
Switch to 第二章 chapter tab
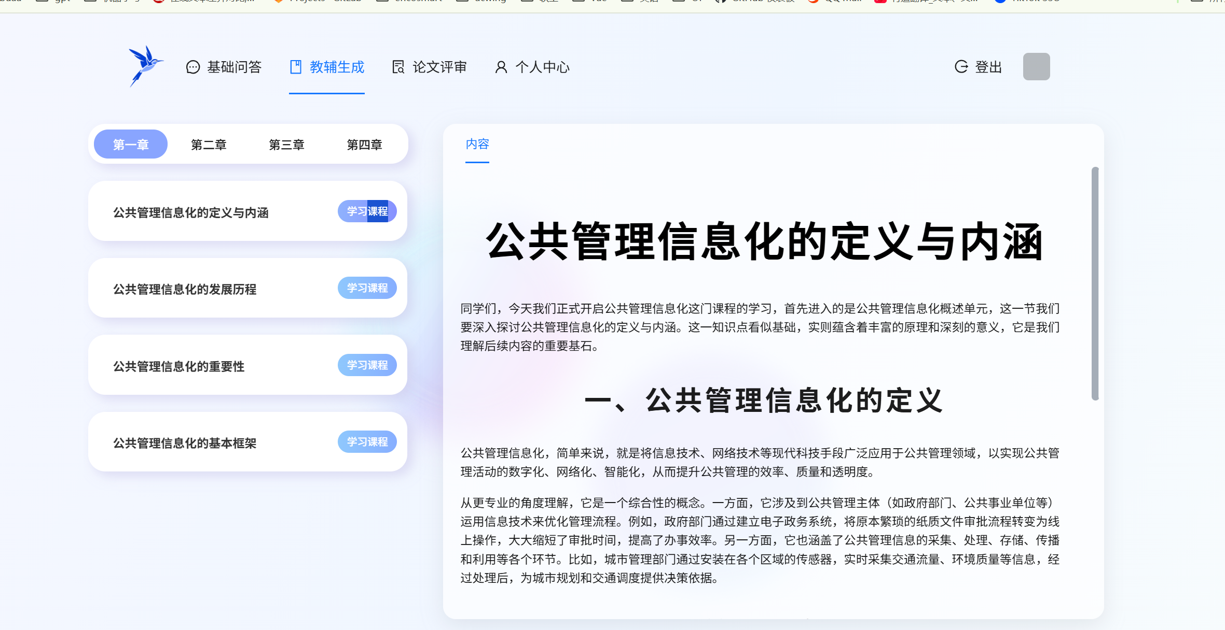(x=209, y=145)
